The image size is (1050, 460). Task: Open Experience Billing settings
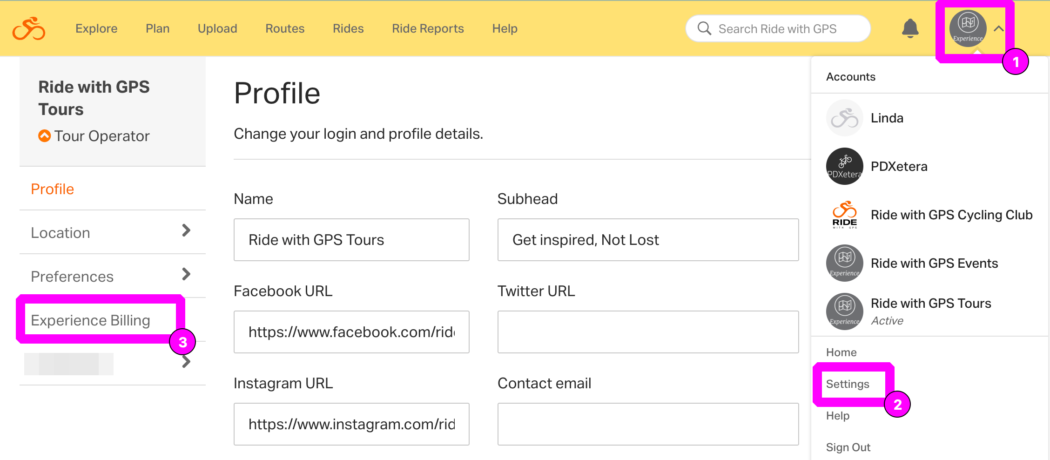tap(90, 320)
